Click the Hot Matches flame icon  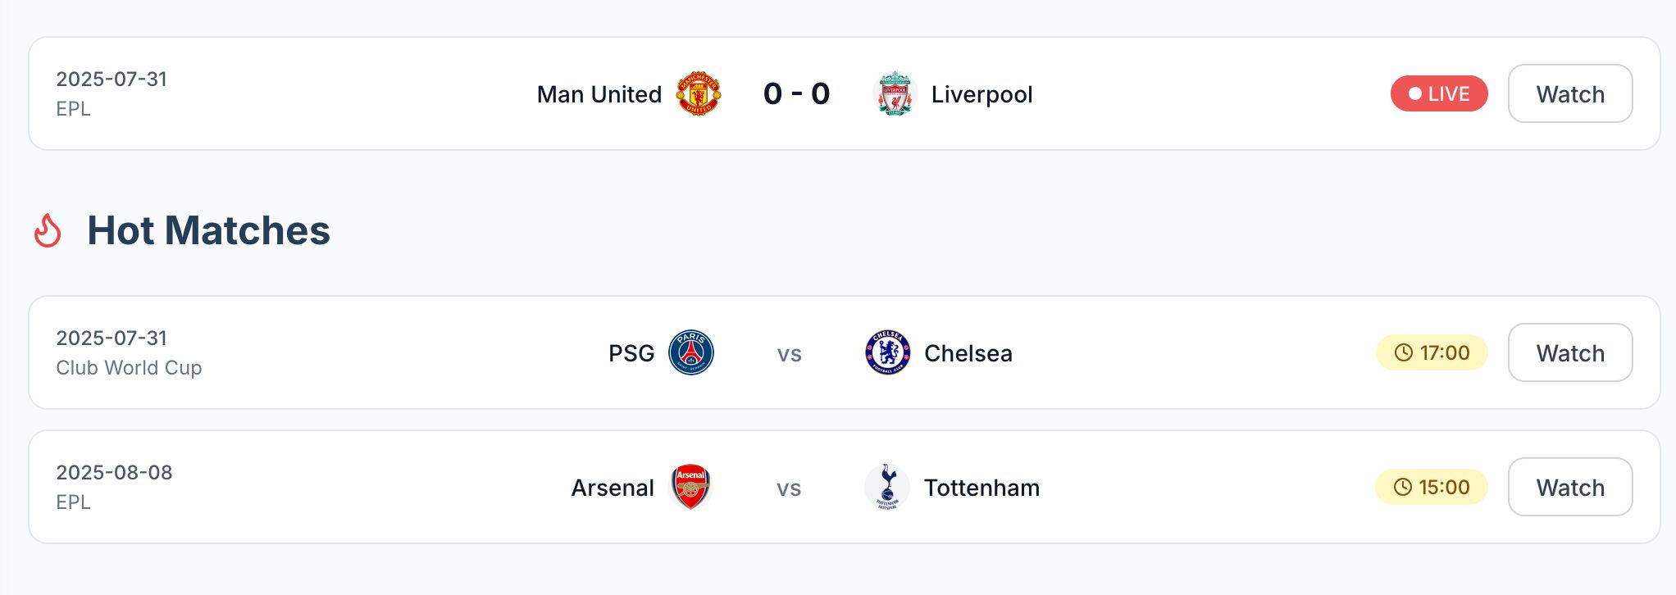pos(48,230)
